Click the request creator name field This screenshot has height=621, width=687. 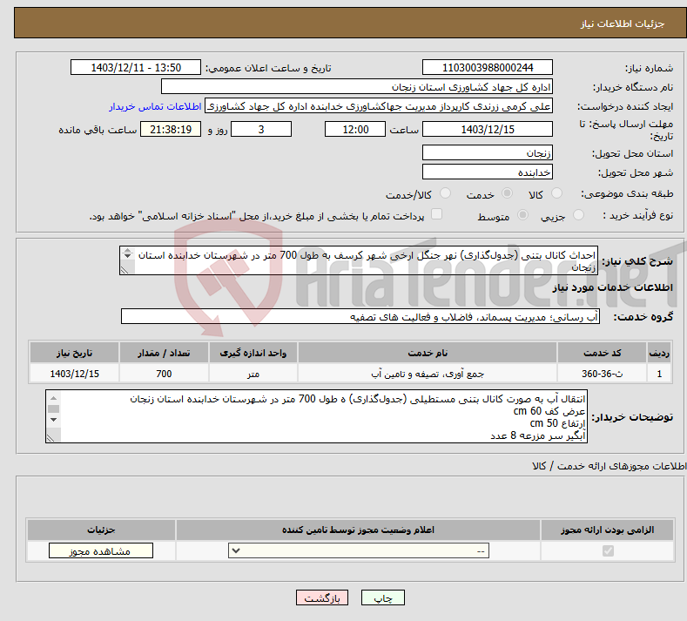point(379,106)
